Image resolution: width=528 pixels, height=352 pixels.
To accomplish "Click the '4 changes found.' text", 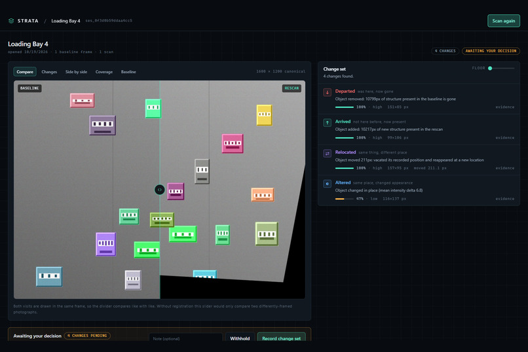I will [x=339, y=77].
